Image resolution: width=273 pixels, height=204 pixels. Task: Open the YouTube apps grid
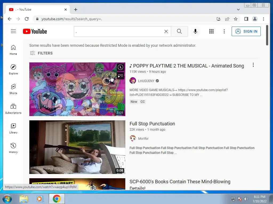[211, 31]
